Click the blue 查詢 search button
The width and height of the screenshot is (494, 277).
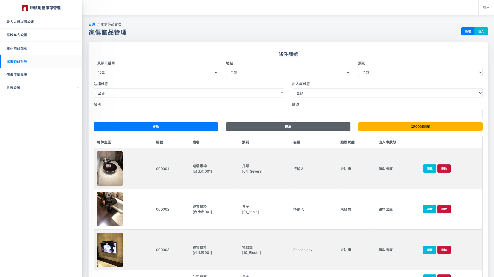tap(156, 126)
